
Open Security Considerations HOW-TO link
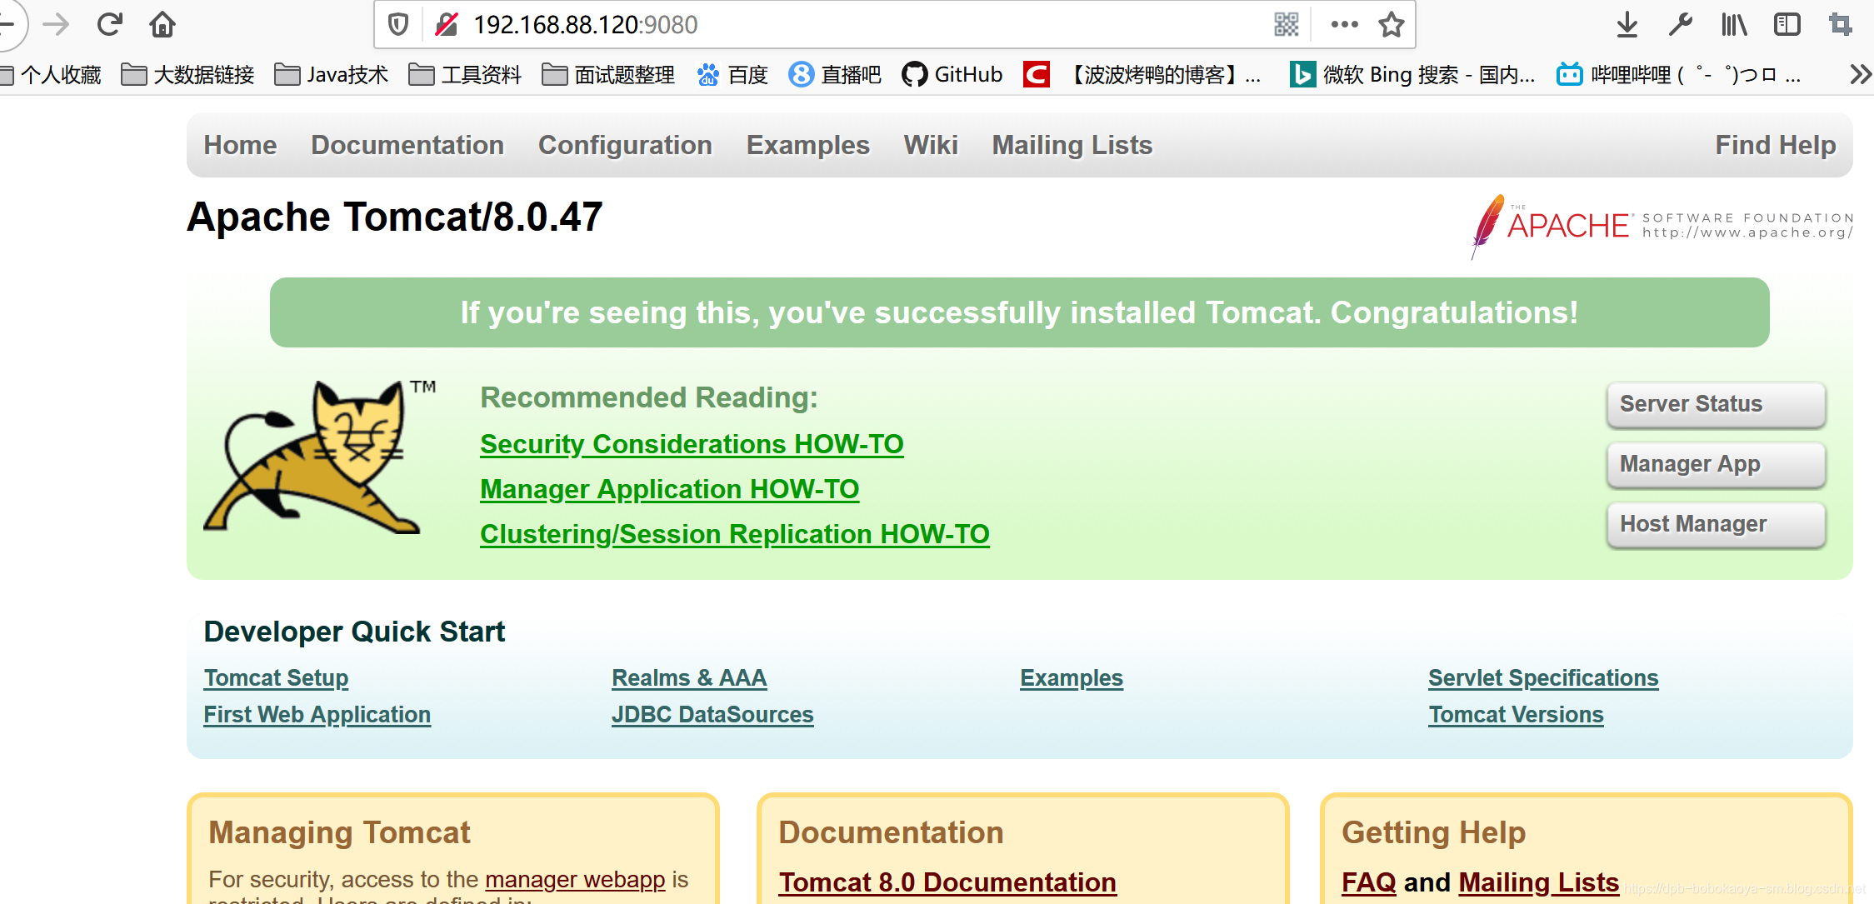point(691,444)
